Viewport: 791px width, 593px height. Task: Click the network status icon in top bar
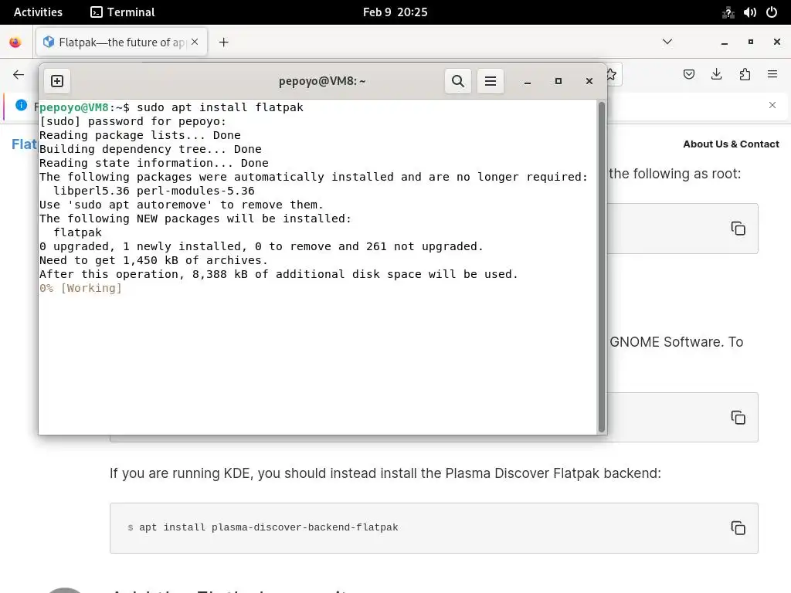[x=728, y=12]
